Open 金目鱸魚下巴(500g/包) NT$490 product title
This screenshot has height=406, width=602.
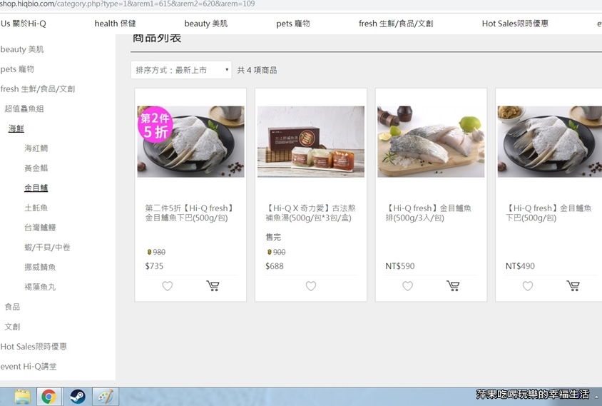[549, 213]
